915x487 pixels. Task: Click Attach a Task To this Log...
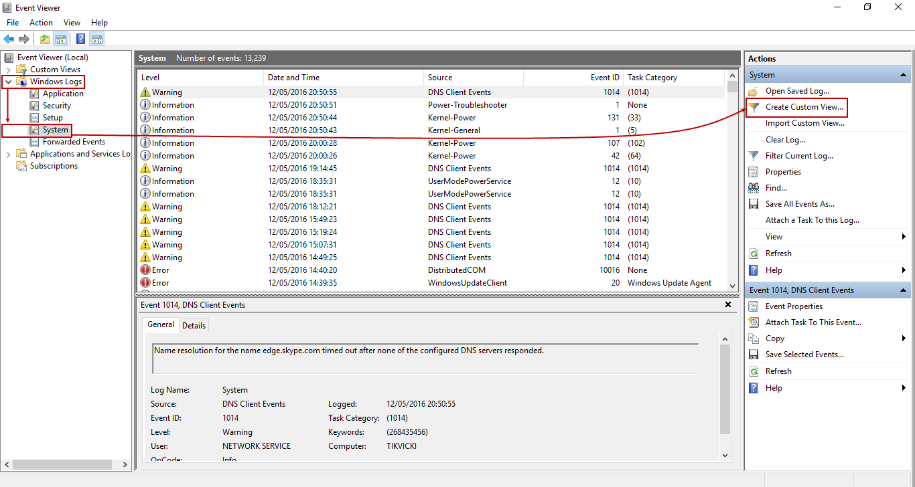tap(813, 220)
